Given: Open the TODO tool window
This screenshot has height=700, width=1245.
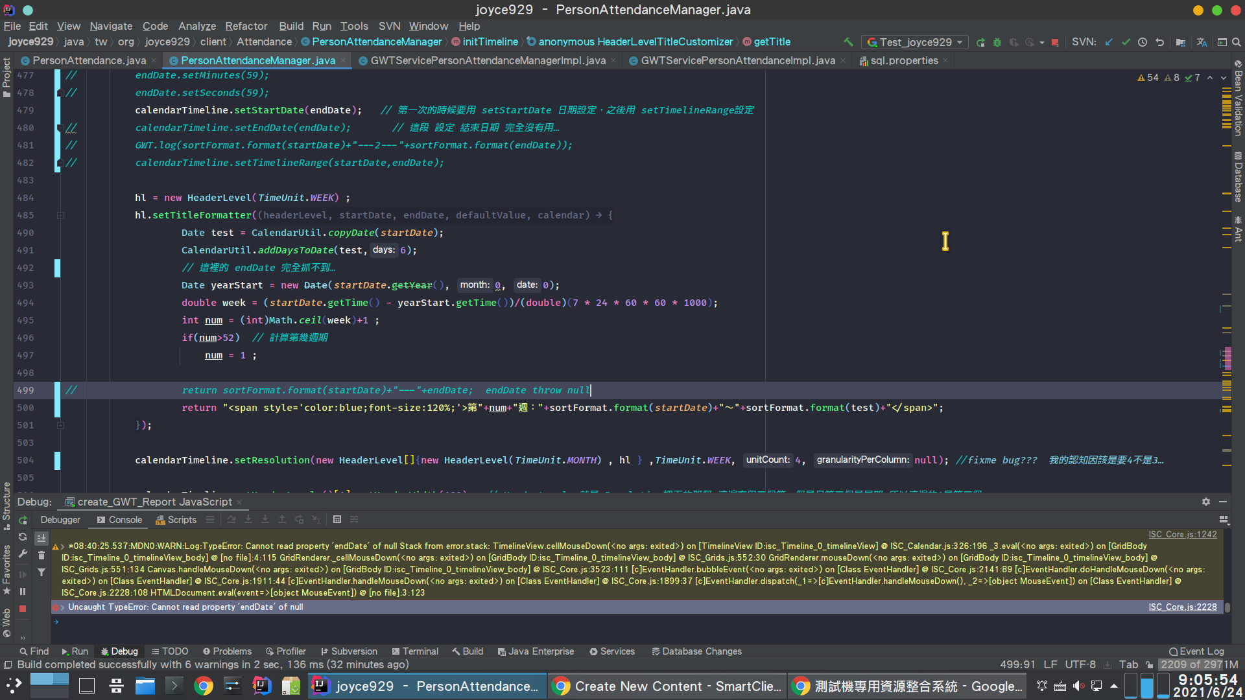Looking at the screenshot, I should point(170,651).
